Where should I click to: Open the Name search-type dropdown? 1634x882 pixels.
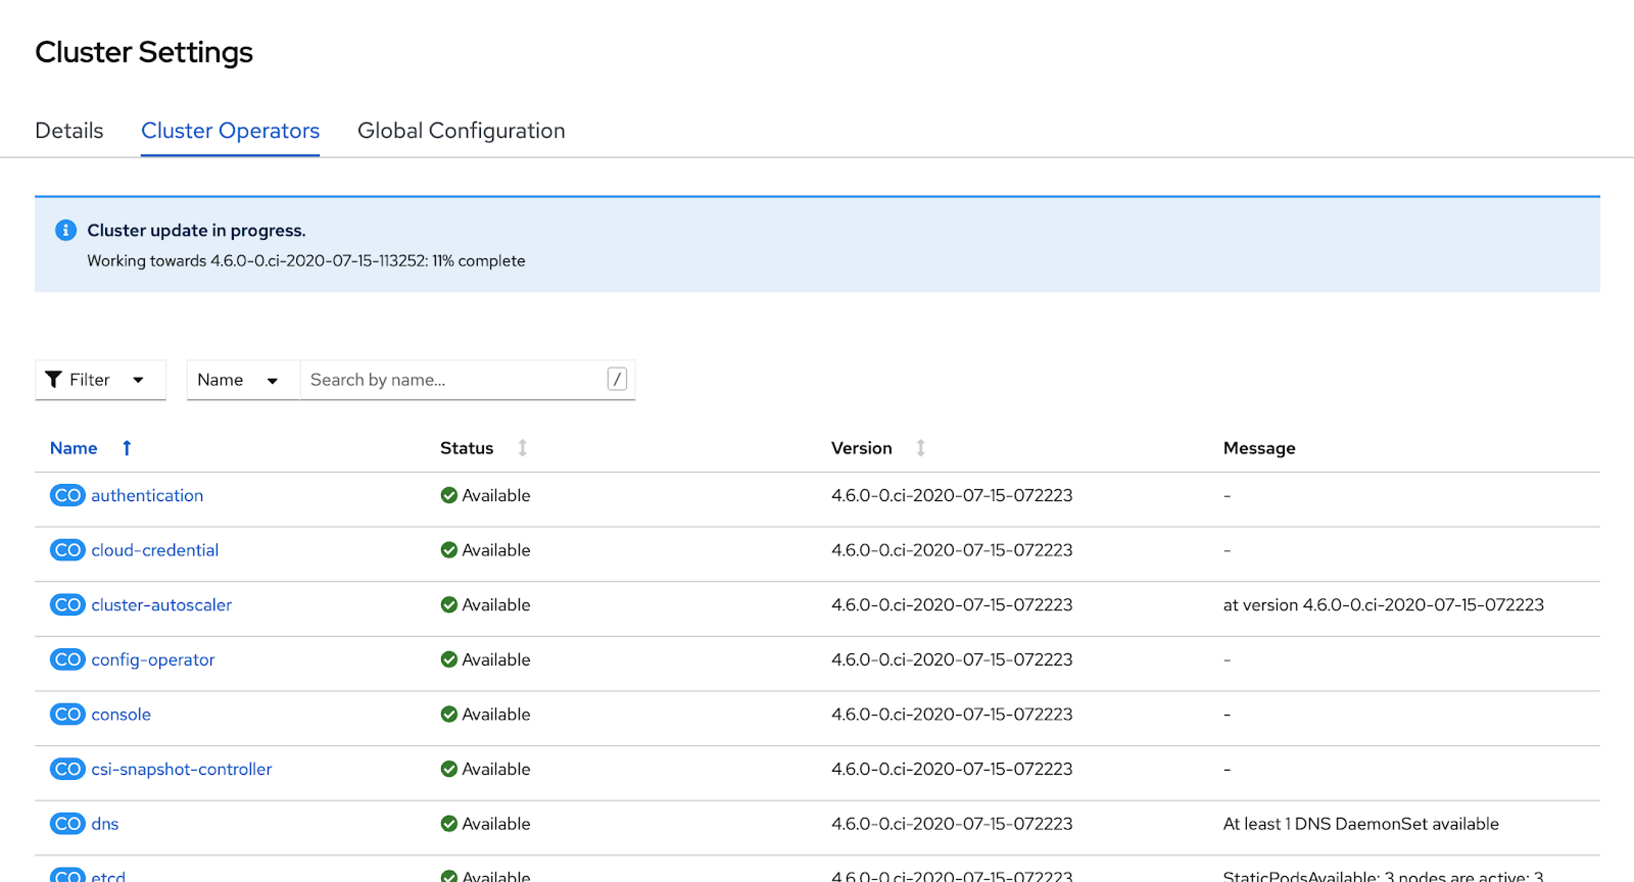244,380
